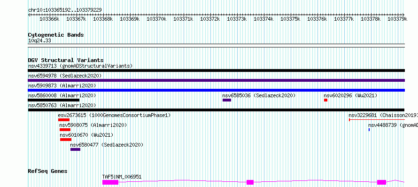Select the tiny blue nsv4488739 marker
This screenshot has height=187, width=418.
pyautogui.click(x=369, y=130)
